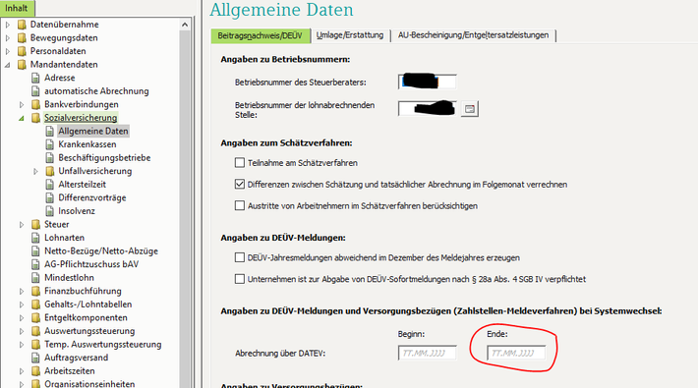Click tree scrollbar up arrow
Viewport: 698px width, 388px height.
click(185, 25)
